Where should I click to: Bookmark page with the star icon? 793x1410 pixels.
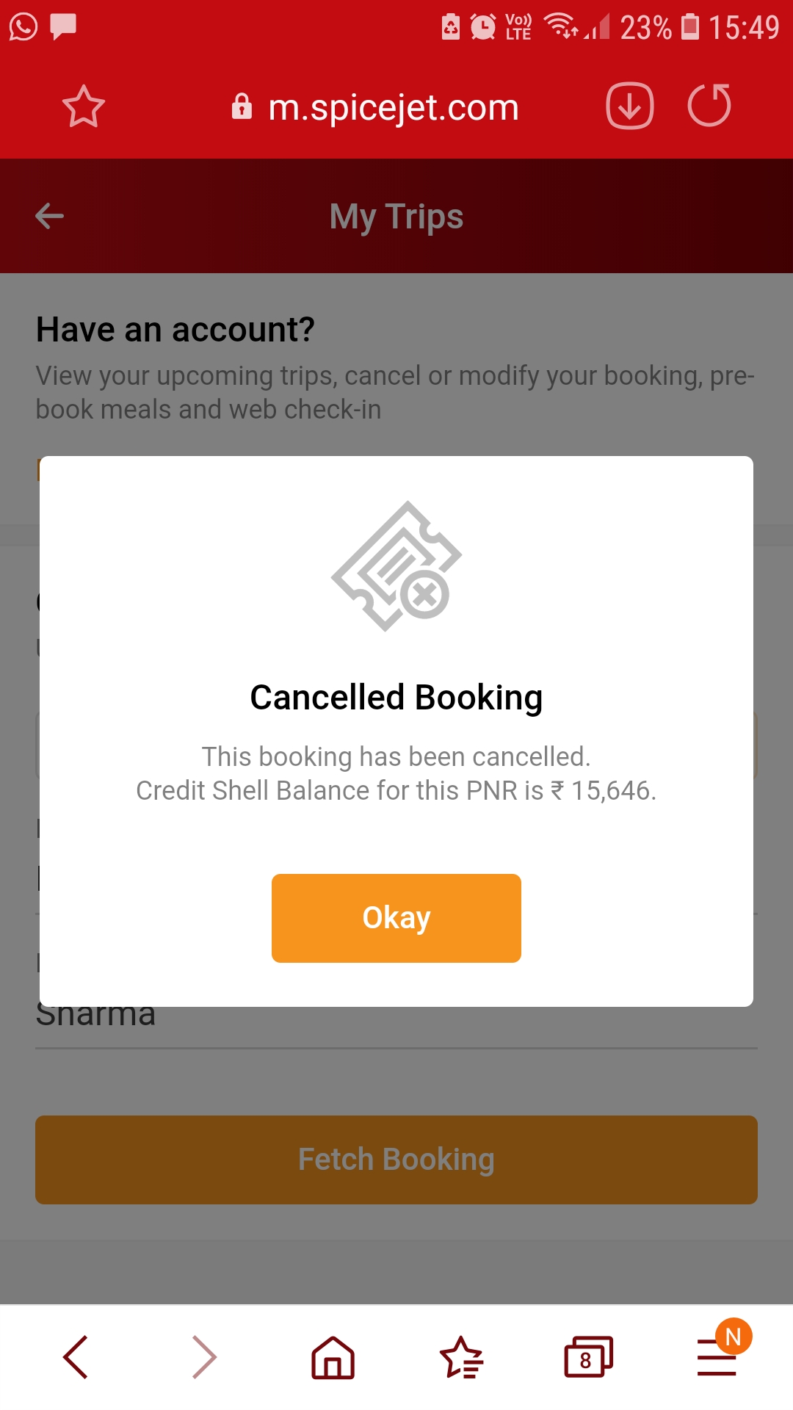84,107
